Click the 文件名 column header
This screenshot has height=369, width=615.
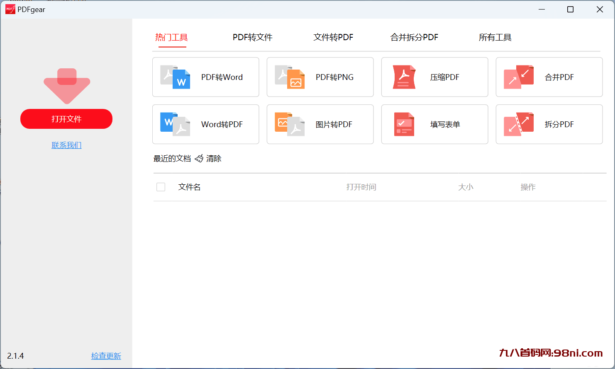[189, 187]
